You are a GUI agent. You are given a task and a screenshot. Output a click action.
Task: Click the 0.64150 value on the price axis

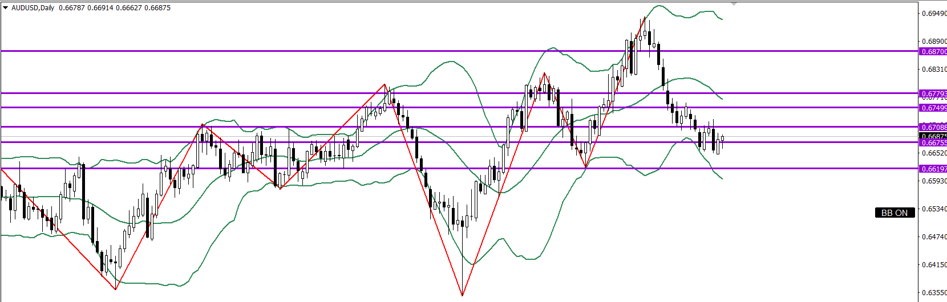click(934, 265)
